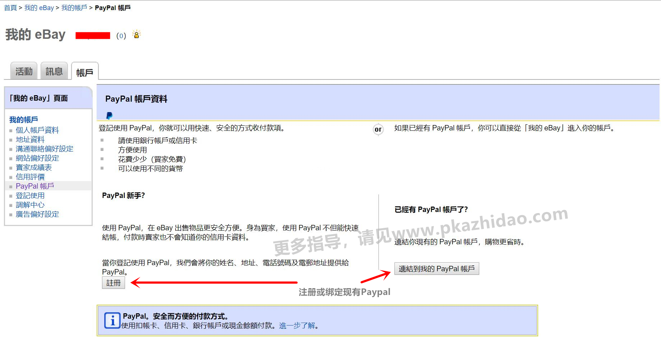Click the feedback score (0) link
This screenshot has width=661, height=337.
121,36
